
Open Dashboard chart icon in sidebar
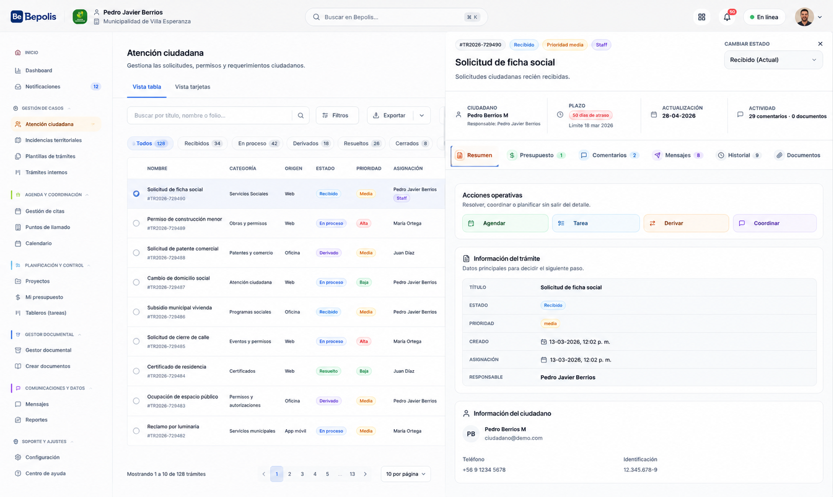coord(18,70)
